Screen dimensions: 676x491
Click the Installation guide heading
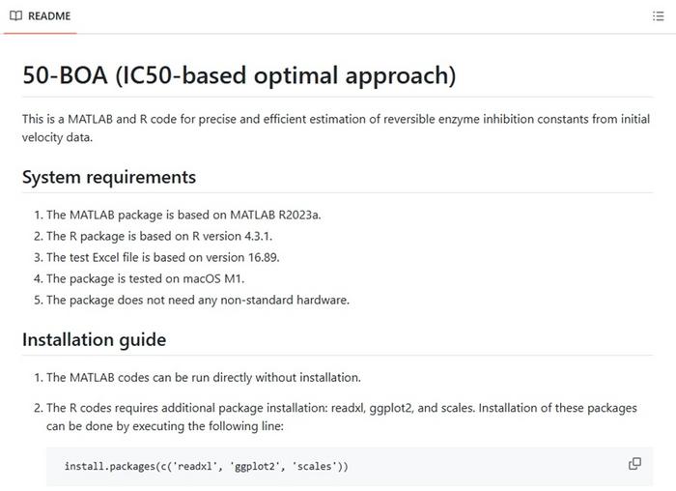coord(94,339)
